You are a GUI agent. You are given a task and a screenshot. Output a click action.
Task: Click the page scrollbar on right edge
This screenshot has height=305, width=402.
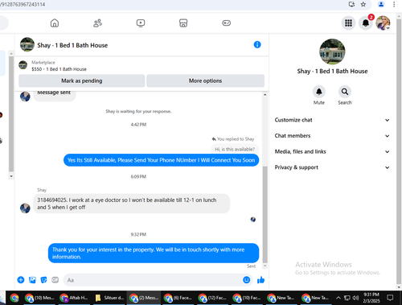(399, 150)
